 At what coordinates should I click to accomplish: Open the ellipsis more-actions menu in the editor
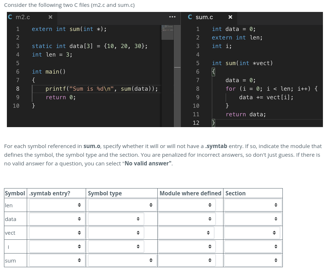point(172,17)
